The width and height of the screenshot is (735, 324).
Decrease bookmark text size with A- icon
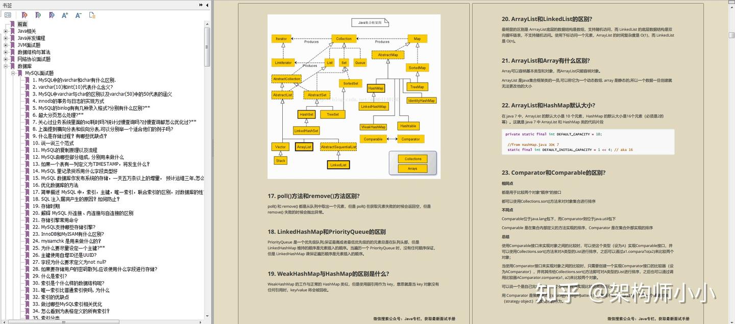78,15
